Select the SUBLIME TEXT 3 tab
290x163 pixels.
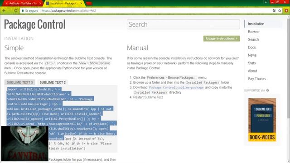pyautogui.click(x=20, y=82)
